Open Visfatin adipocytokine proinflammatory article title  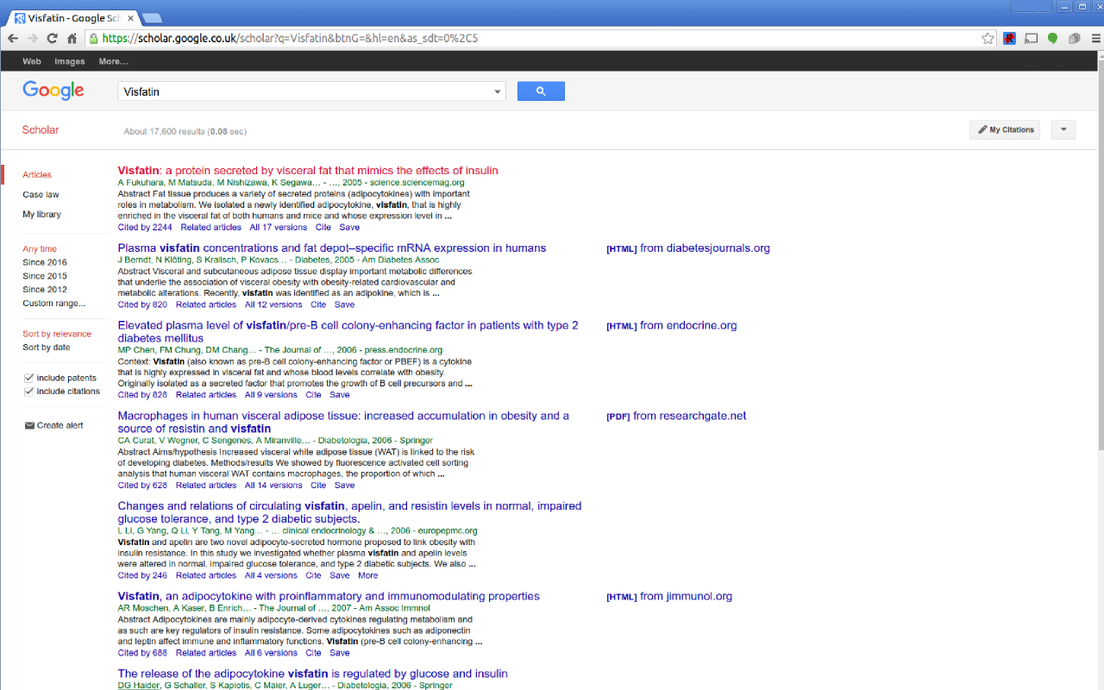click(x=329, y=596)
